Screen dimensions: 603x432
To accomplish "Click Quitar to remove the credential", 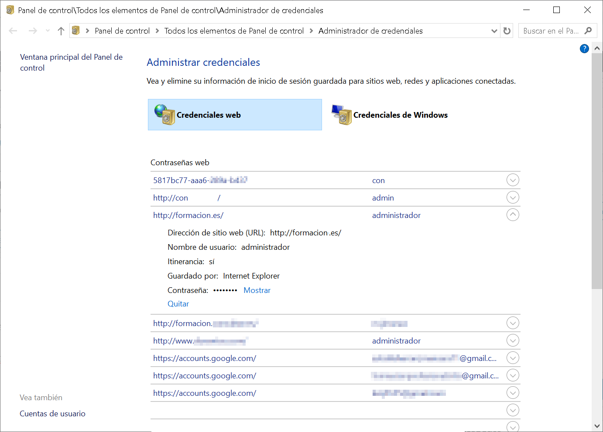I will [178, 303].
